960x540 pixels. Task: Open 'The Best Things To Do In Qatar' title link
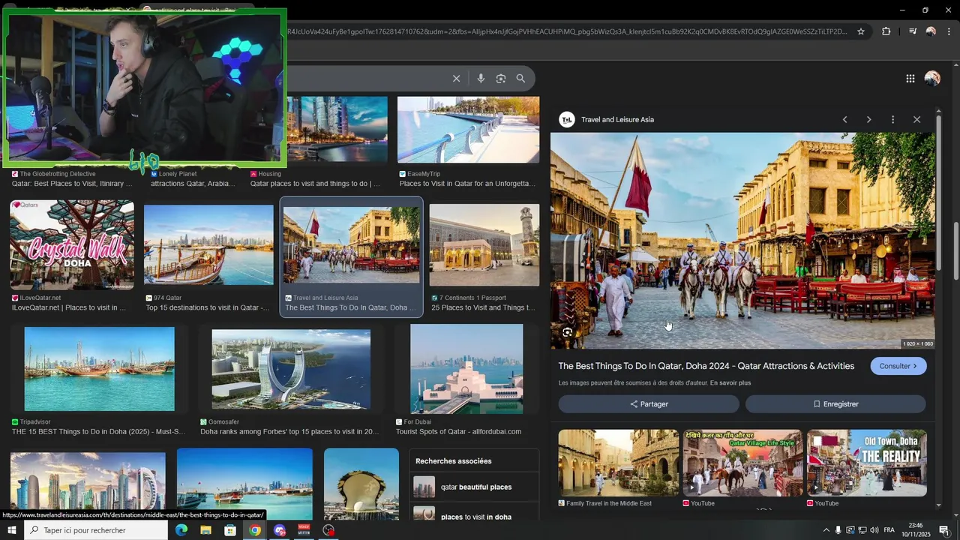click(x=706, y=366)
